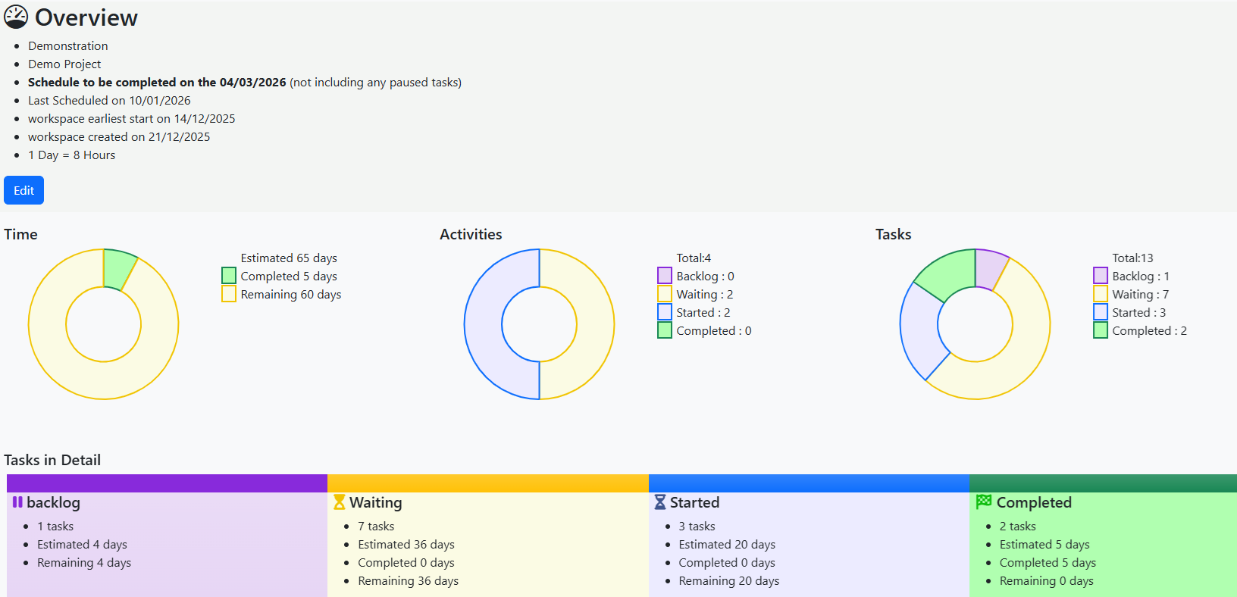Click the Completed checkered flag icon
Screen dimensions: 1237x597
(x=983, y=502)
